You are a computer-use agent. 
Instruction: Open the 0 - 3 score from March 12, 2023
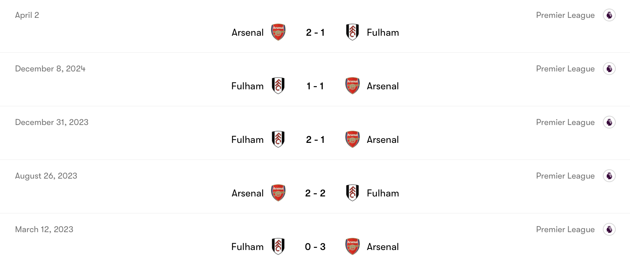point(315,247)
